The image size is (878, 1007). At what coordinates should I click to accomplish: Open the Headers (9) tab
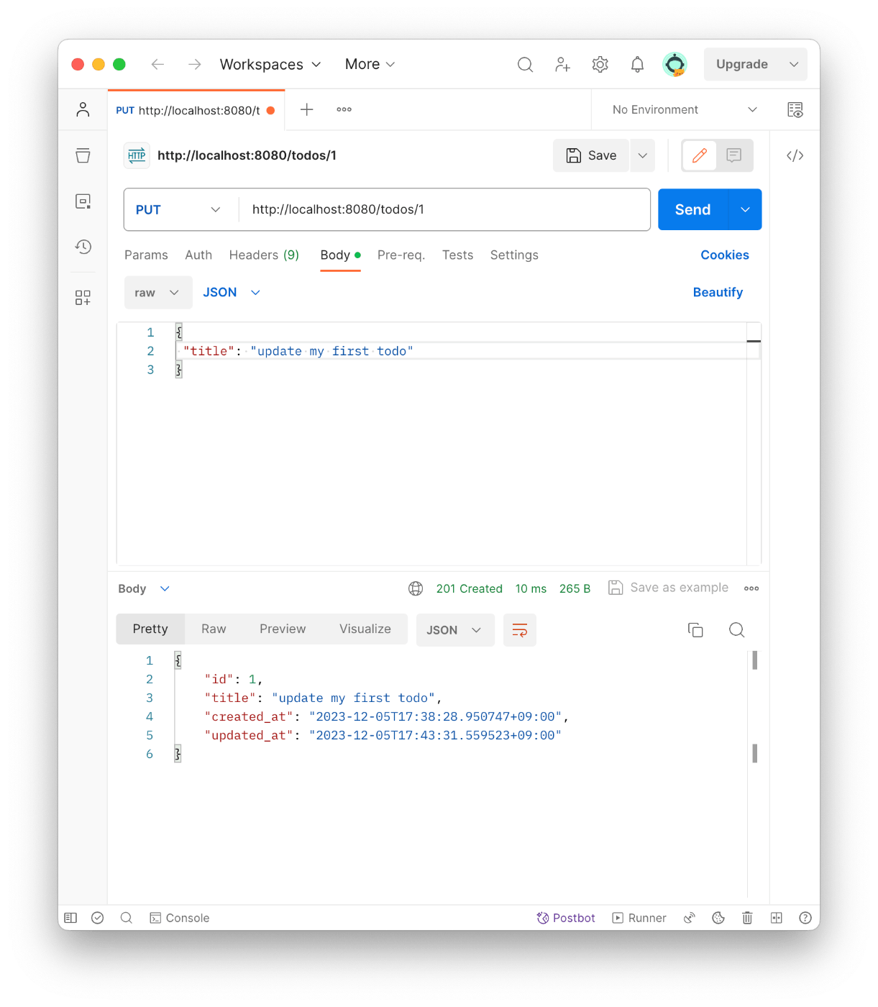point(264,255)
